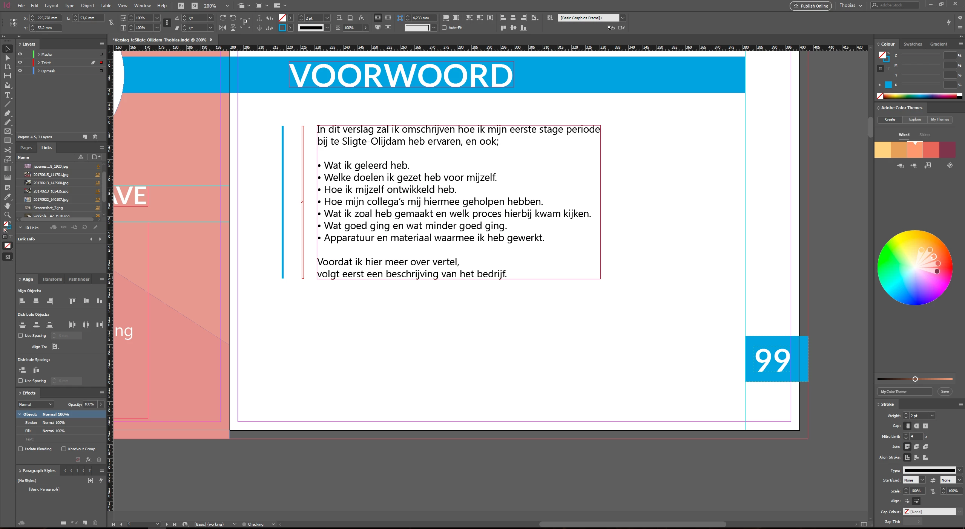Click Align horizontal centres in Align panel
This screenshot has width=965, height=529.
(36, 301)
